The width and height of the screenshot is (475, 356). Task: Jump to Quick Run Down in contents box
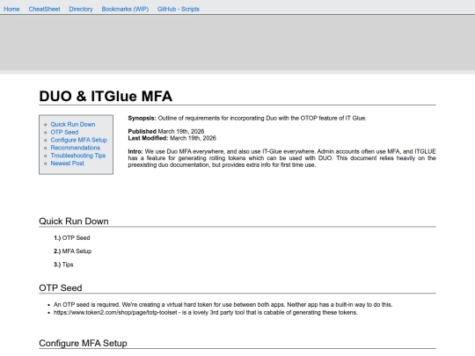[73, 125]
